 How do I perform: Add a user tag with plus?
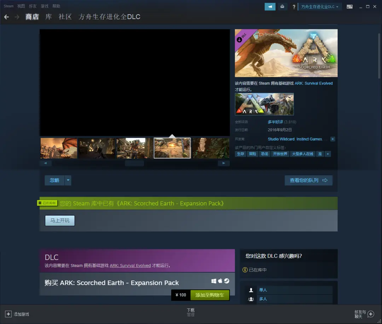(328, 154)
